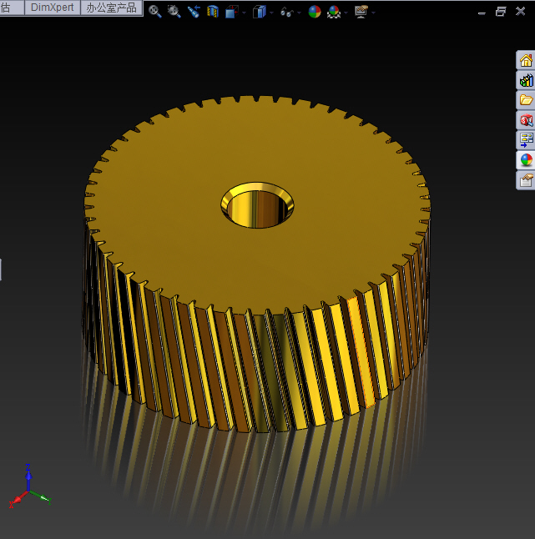Minimize the document window
The image size is (535, 539).
pos(482,13)
